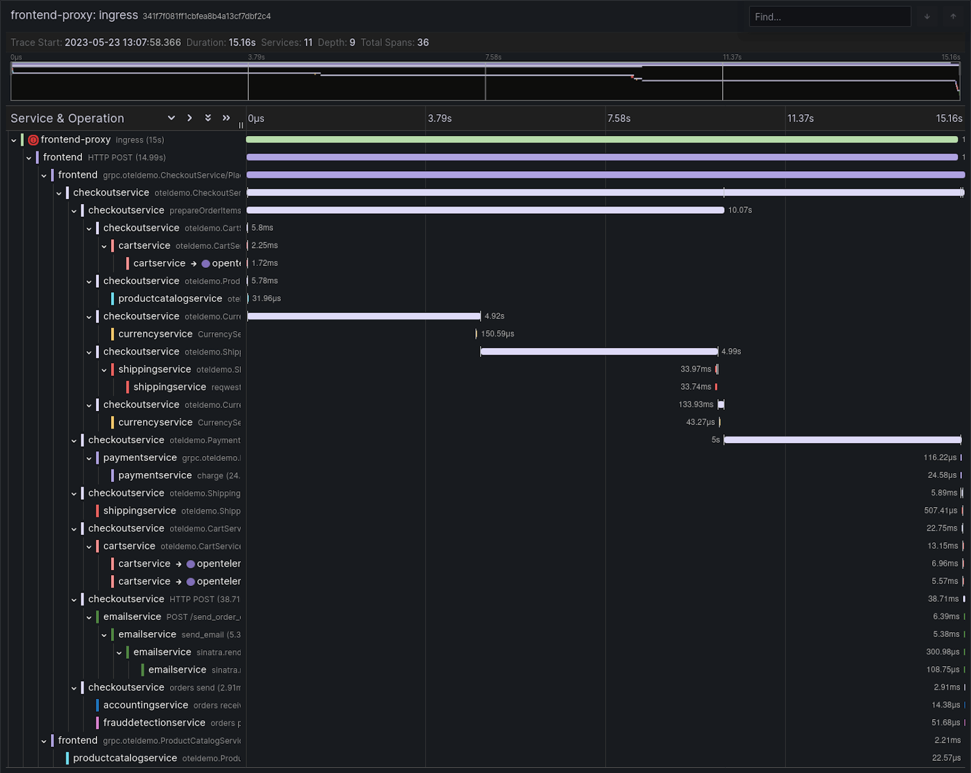The width and height of the screenshot is (971, 773).
Task: Click the single down-chevron in Service & Operation header
Action: point(171,118)
